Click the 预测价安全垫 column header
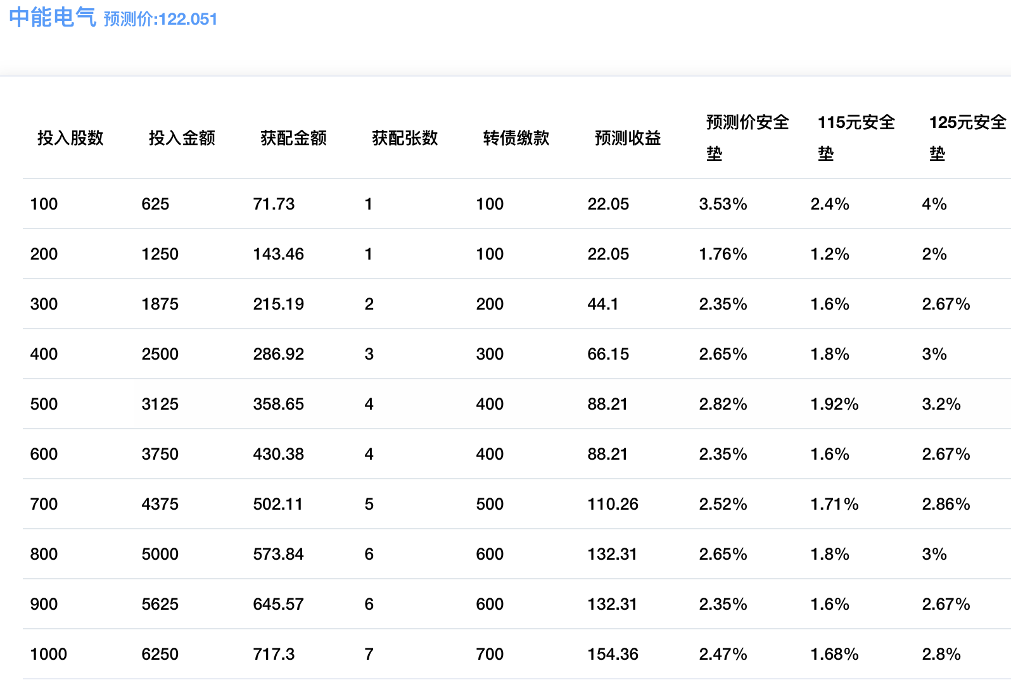 tap(747, 137)
